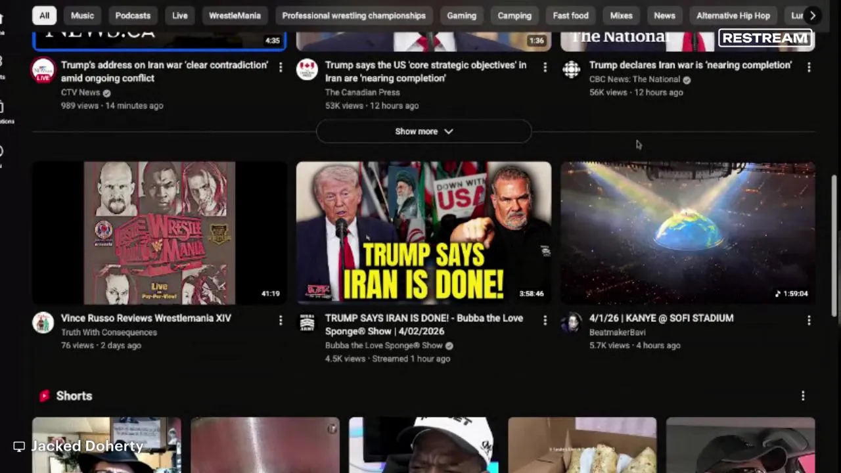Click the CBC News channel avatar

[x=572, y=70]
